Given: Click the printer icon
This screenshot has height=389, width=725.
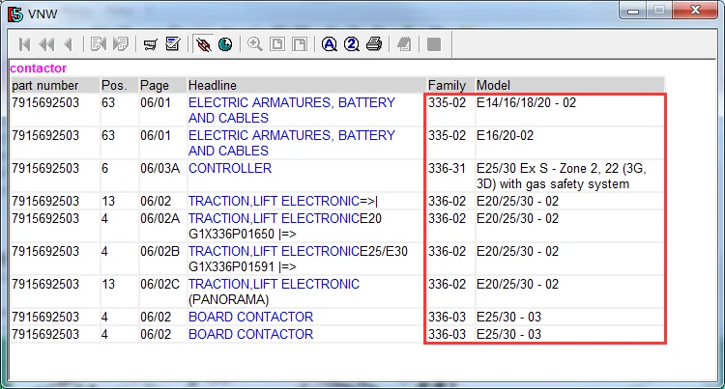Looking at the screenshot, I should click(374, 44).
